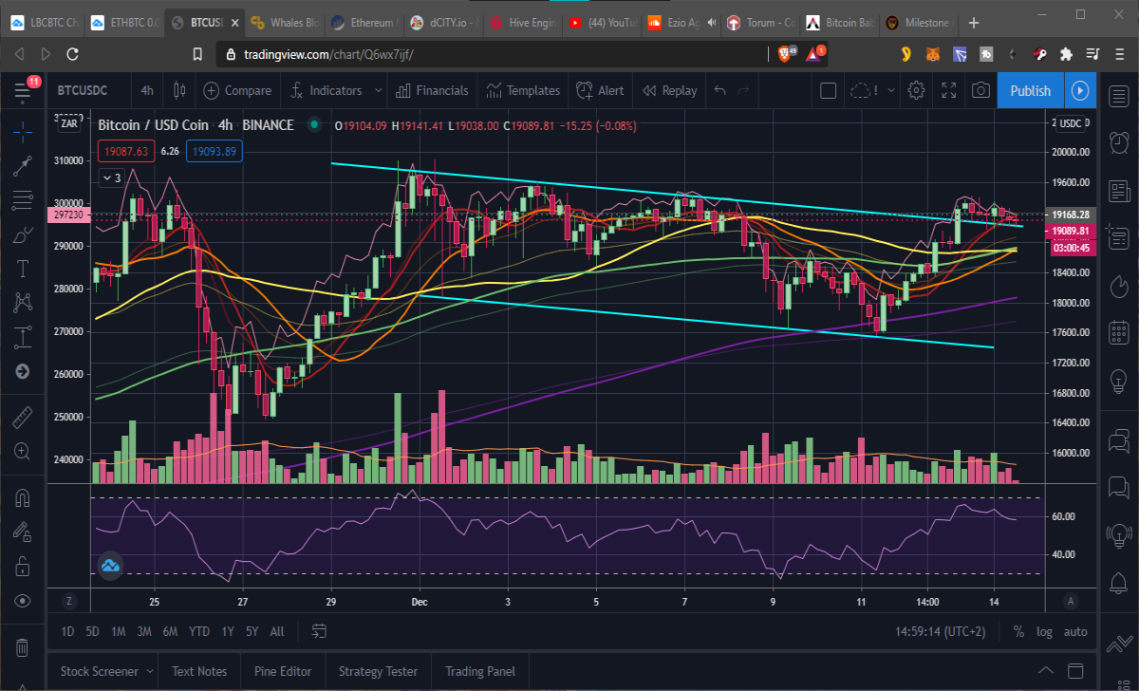
Task: Click the red sell price 19087.63
Action: click(126, 151)
